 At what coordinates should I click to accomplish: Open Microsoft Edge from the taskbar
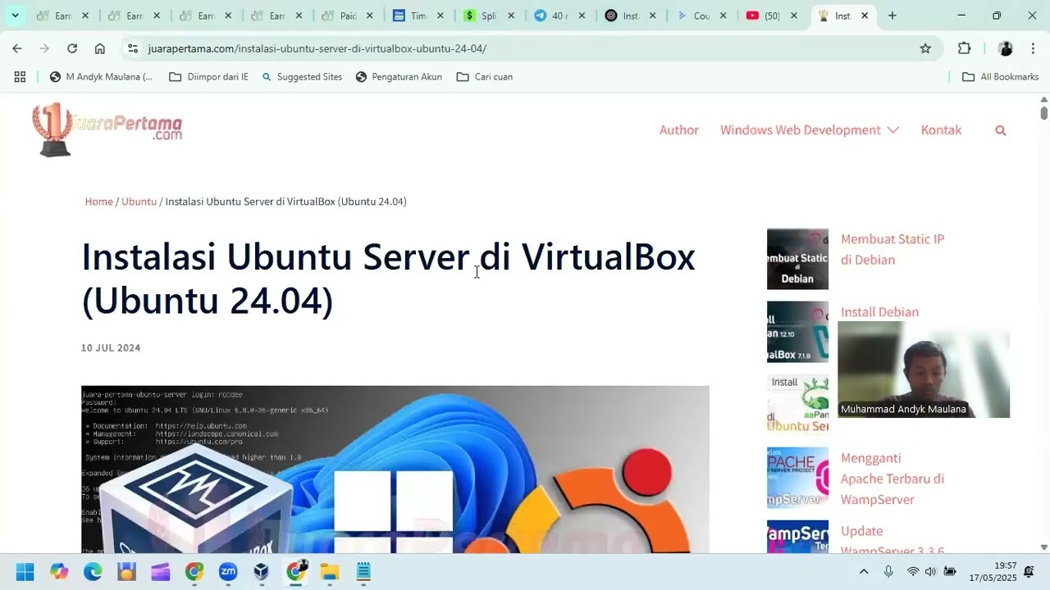tap(93, 571)
